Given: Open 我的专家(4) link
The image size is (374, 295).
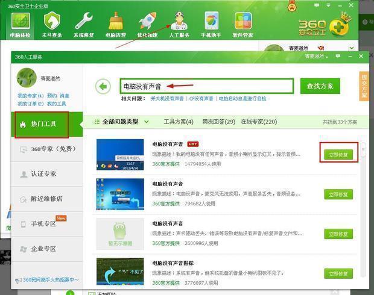Looking at the screenshot, I should [x=31, y=96].
